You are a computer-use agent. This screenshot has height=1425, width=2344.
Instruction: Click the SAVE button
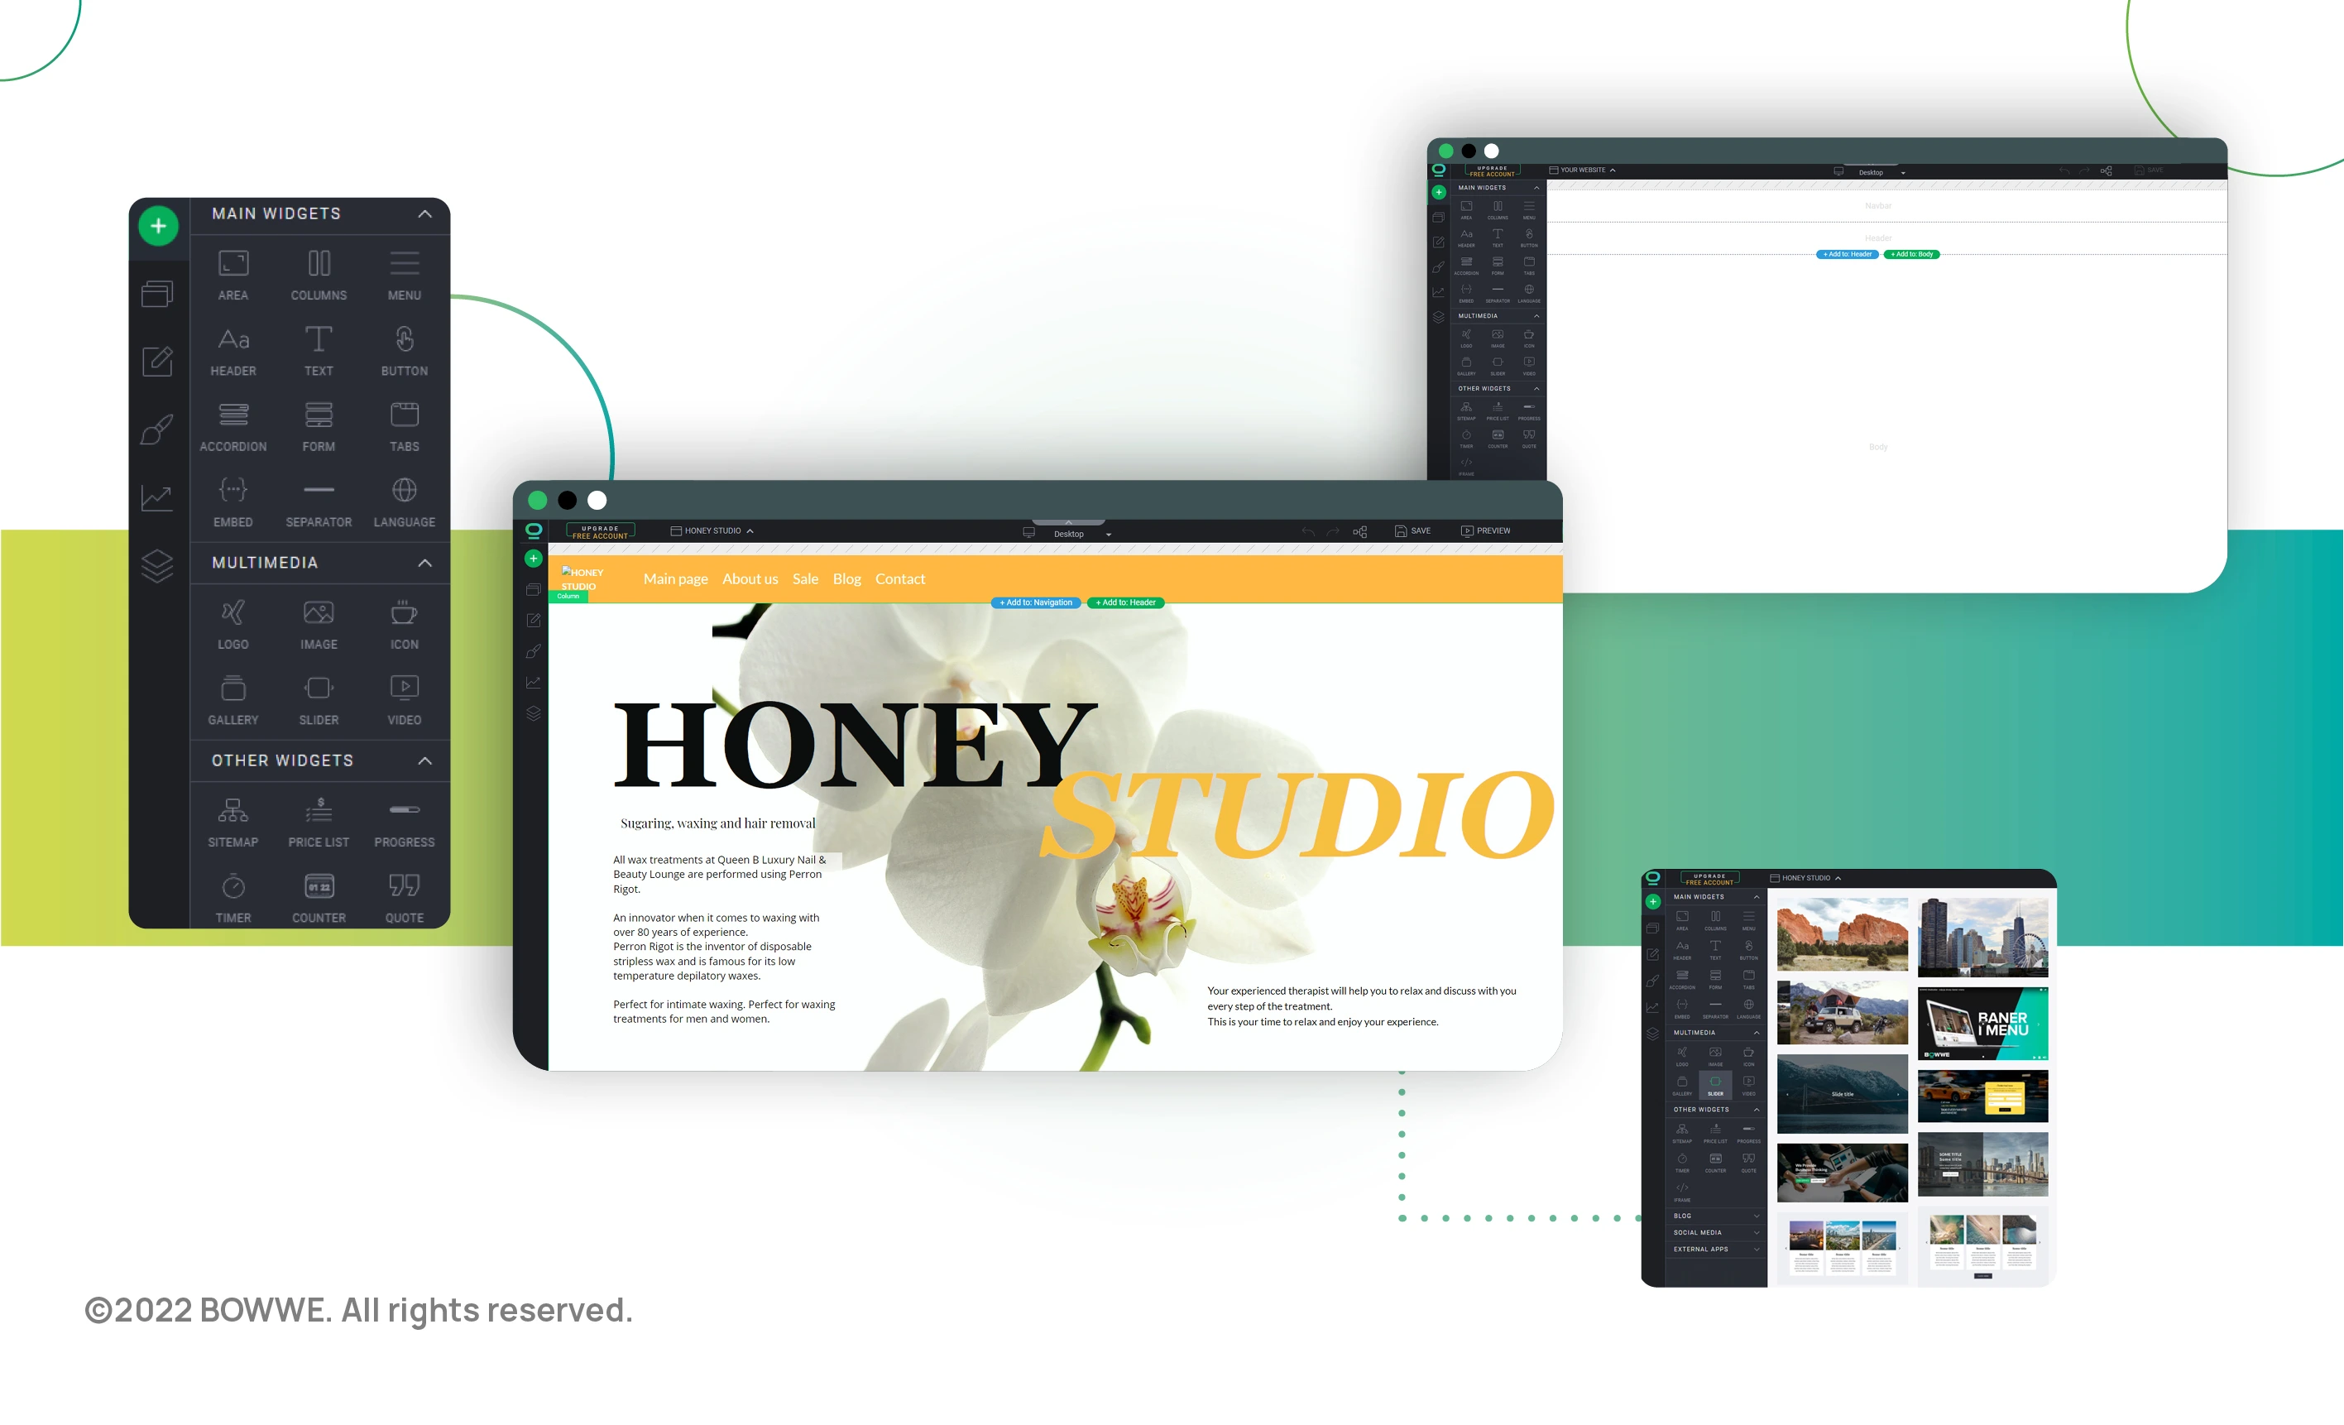[x=1412, y=530]
